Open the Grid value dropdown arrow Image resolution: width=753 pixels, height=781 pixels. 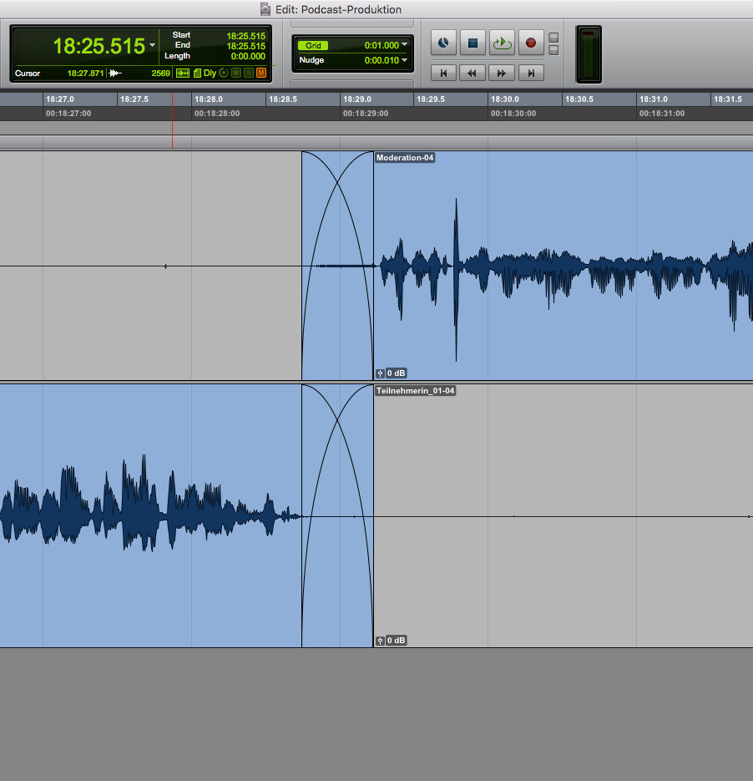click(405, 45)
